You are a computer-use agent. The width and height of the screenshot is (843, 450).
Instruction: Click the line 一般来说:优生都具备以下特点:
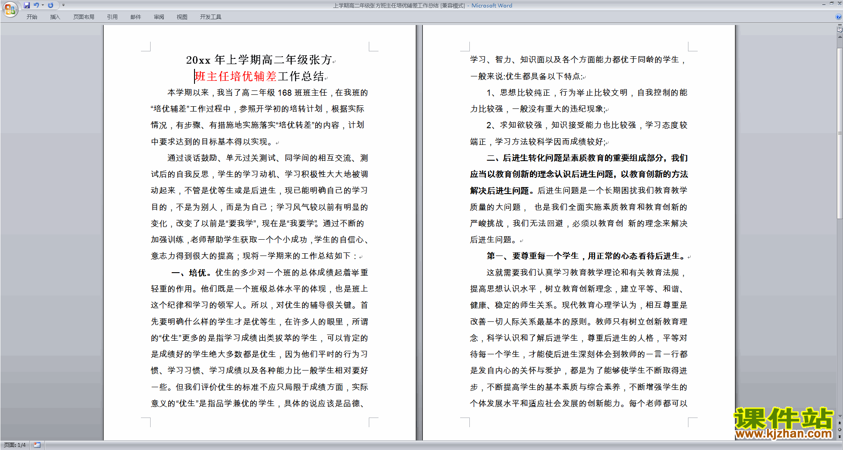[x=526, y=76]
